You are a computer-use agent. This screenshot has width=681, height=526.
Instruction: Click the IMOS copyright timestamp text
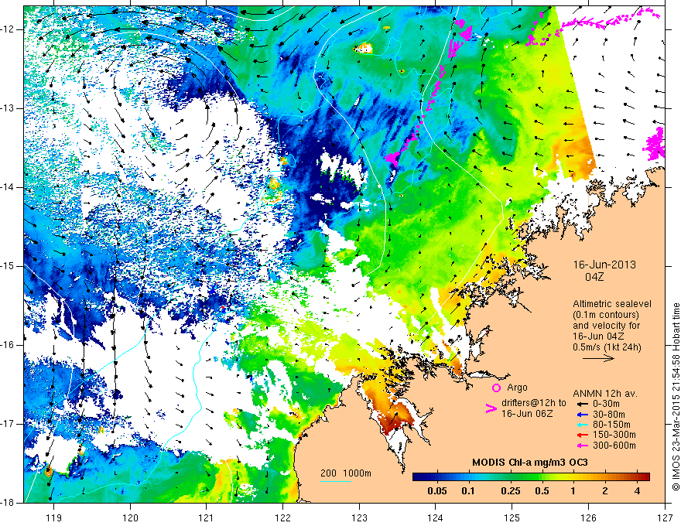676,398
